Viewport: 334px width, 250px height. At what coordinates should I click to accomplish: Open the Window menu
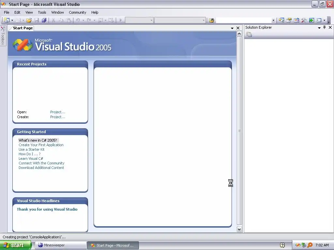[57, 12]
